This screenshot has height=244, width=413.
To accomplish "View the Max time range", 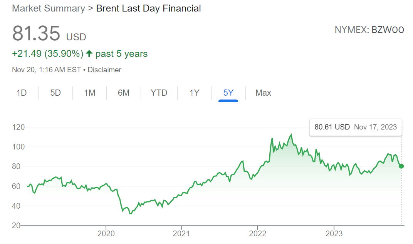I will tap(263, 93).
